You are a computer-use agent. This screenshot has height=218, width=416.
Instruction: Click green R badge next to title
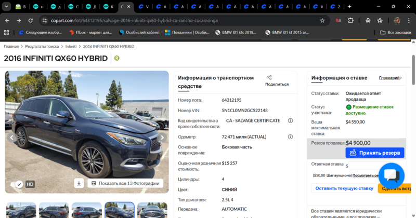[x=116, y=58]
